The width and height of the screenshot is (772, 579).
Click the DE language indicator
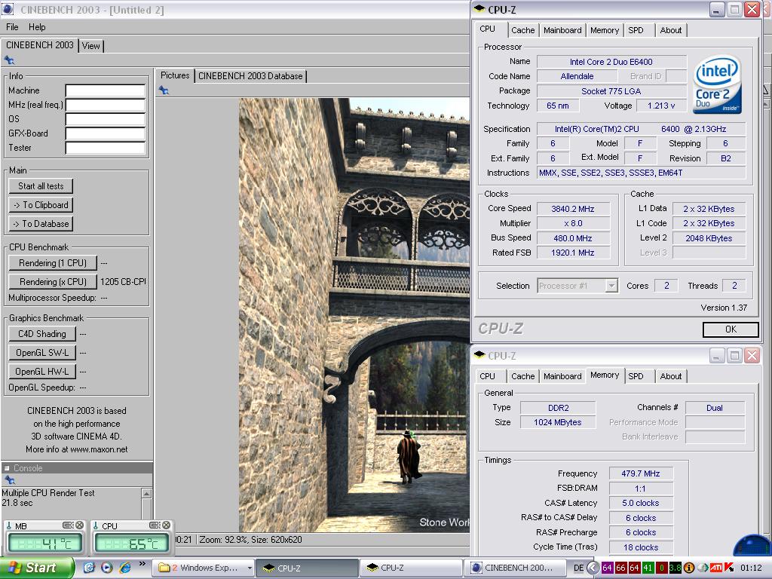[578, 568]
